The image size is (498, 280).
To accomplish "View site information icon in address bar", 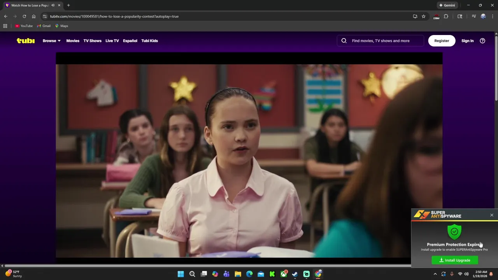I will pyautogui.click(x=45, y=16).
